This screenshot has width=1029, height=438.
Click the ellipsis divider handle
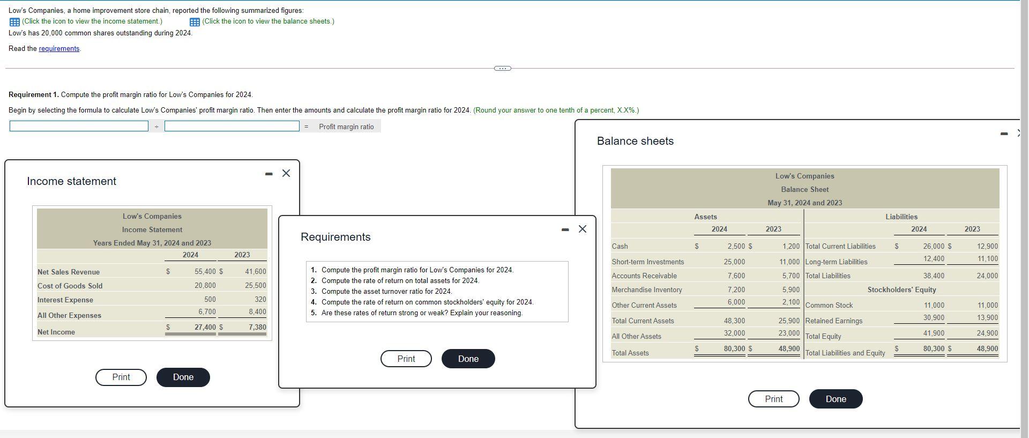(502, 68)
